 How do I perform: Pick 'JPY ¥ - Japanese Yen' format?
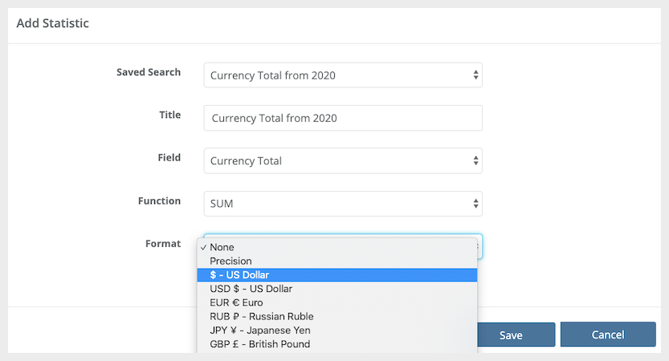point(259,330)
